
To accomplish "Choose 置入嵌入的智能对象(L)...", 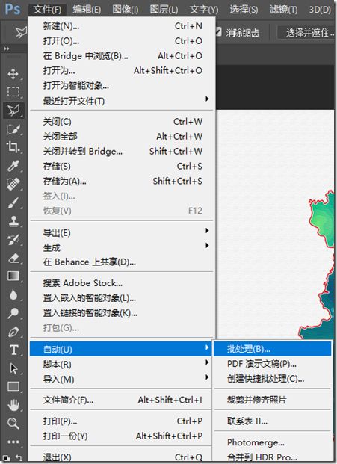I will coord(121,297).
